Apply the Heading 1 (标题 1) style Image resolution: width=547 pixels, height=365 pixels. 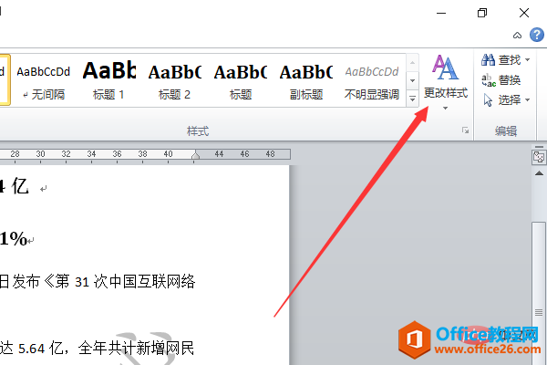pos(108,80)
